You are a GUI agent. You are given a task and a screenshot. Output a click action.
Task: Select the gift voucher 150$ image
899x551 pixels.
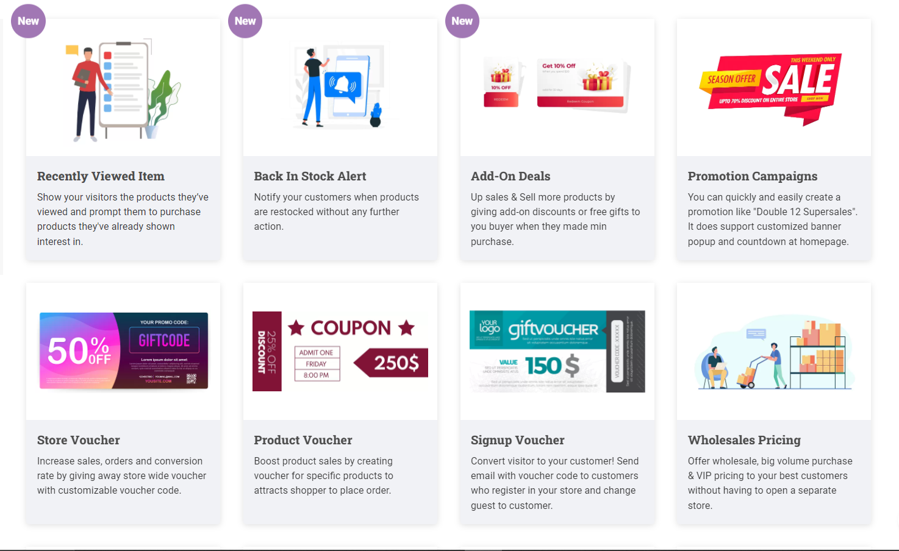coord(557,351)
